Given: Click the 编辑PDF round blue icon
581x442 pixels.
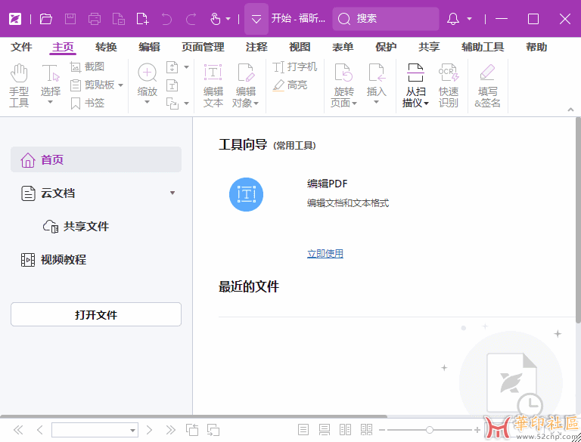Looking at the screenshot, I should pyautogui.click(x=247, y=194).
